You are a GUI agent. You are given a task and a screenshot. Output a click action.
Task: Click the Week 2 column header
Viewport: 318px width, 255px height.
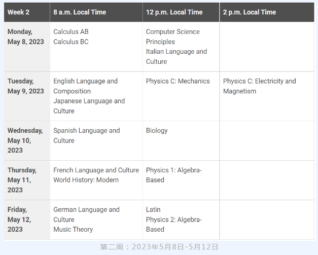pyautogui.click(x=18, y=12)
